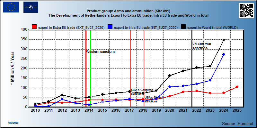Click the European Union flag icon
This screenshot has width=257, height=128.
pos(11,7)
